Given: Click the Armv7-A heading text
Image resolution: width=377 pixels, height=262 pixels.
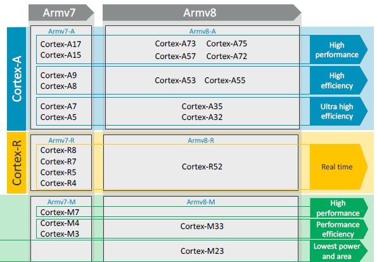Looking at the screenshot, I should pos(61,31).
